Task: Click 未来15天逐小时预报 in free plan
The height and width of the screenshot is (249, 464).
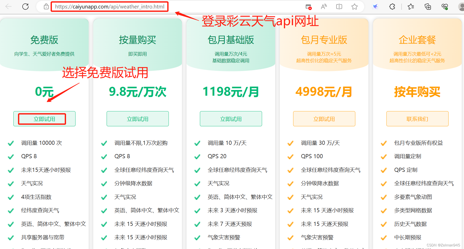Action: (46, 170)
